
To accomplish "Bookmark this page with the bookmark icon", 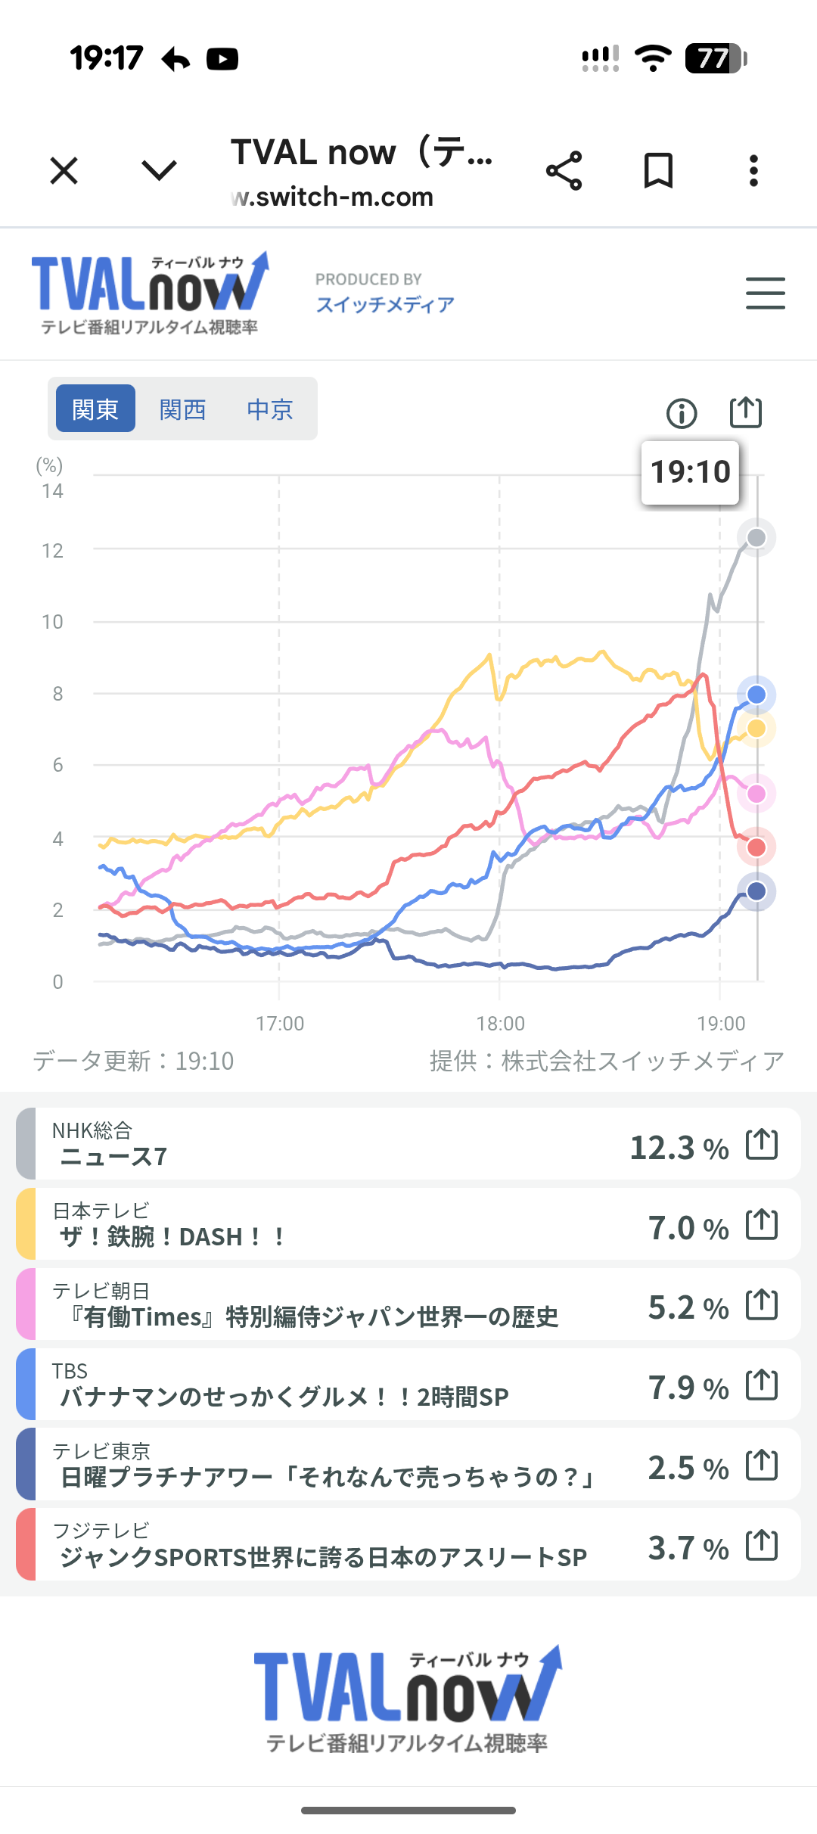I will pyautogui.click(x=658, y=171).
